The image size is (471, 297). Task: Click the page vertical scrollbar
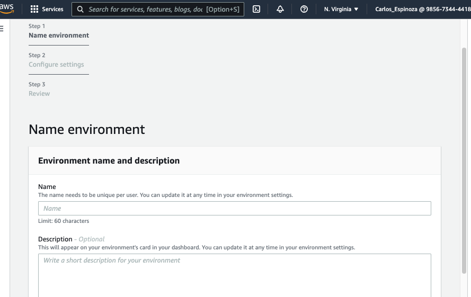click(x=464, y=160)
